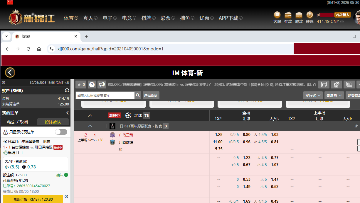Click the site info icon in address bar
Image resolution: width=360 pixels, height=203 pixels.
pyautogui.click(x=52, y=49)
